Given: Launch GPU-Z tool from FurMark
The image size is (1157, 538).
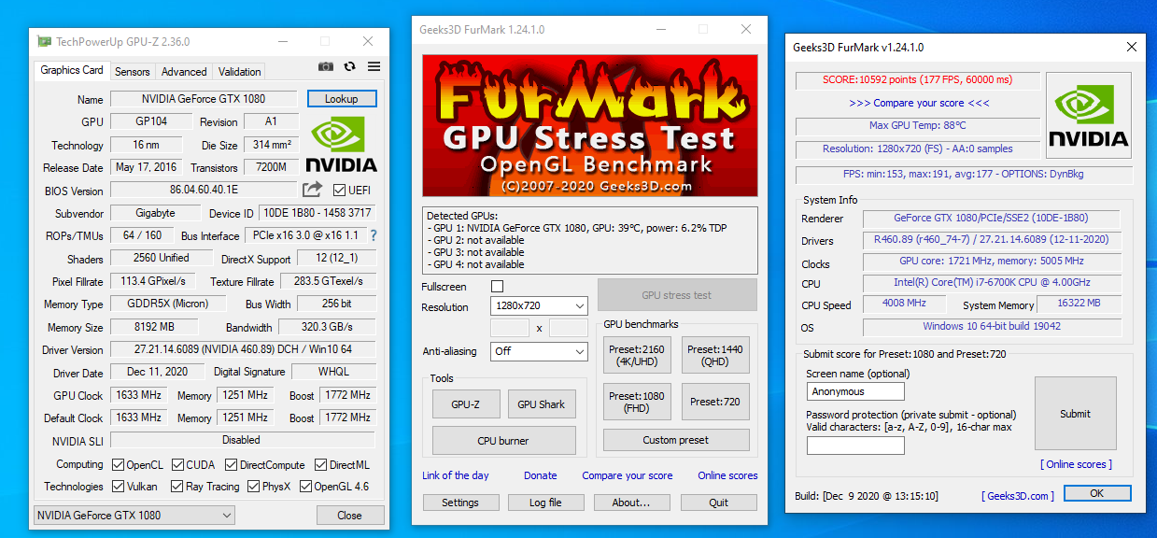Looking at the screenshot, I should [466, 403].
